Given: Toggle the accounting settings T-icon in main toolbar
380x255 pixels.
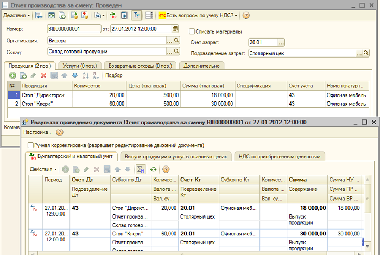Looking at the screenshot, I should tap(137, 16).
